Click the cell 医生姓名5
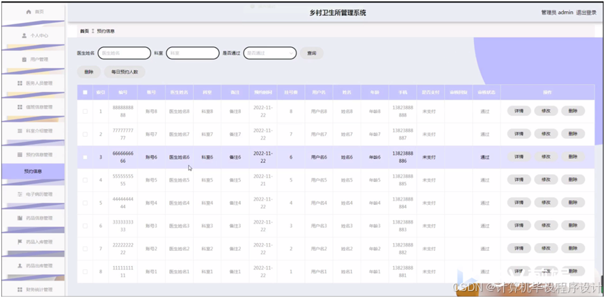The width and height of the screenshot is (605, 298). tap(180, 180)
